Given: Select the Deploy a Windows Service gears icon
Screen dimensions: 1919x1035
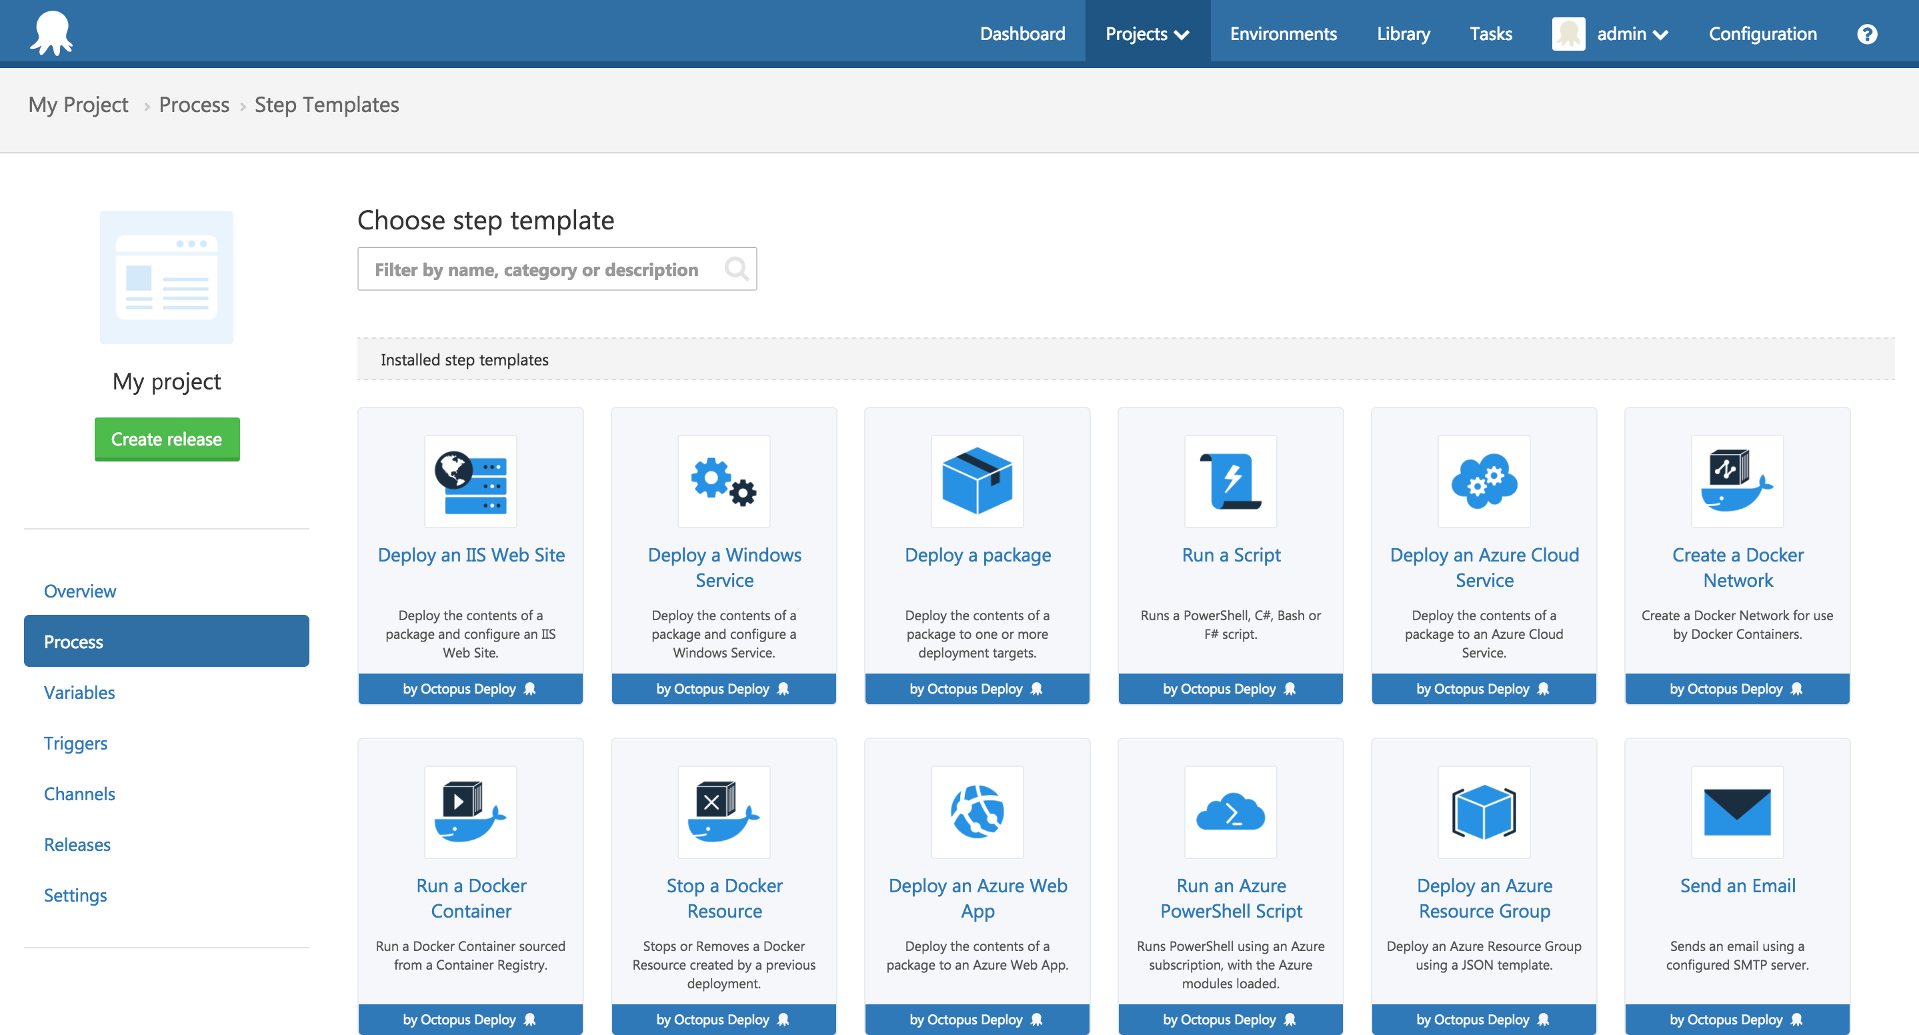Looking at the screenshot, I should (723, 481).
